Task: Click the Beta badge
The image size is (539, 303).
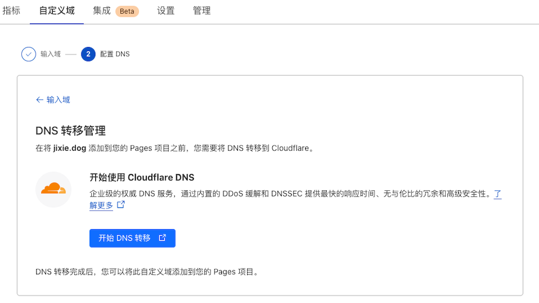Action: point(127,11)
